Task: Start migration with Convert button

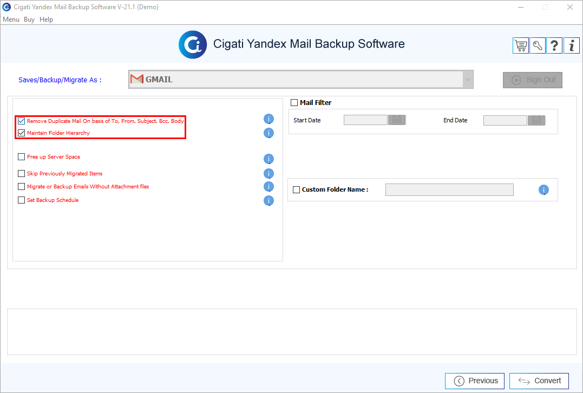Action: [539, 381]
